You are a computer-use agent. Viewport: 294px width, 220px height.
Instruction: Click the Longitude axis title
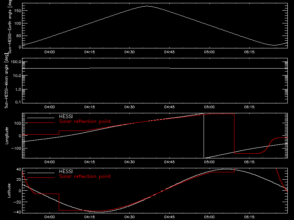pyautogui.click(x=7, y=136)
